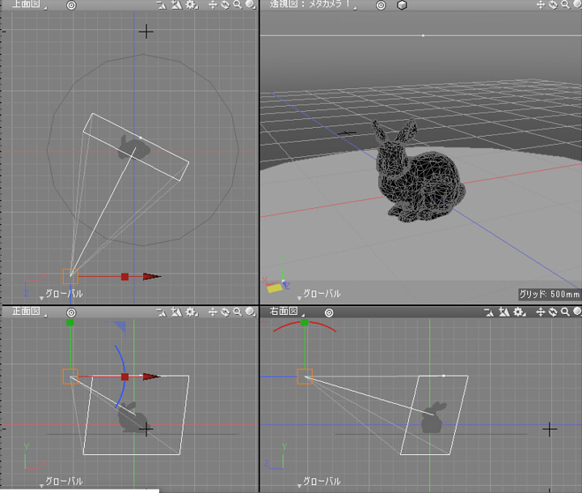Click the mountain-shaped icon left of gear in 上面図
Image resolution: width=582 pixels, height=493 pixels.
(176, 5)
